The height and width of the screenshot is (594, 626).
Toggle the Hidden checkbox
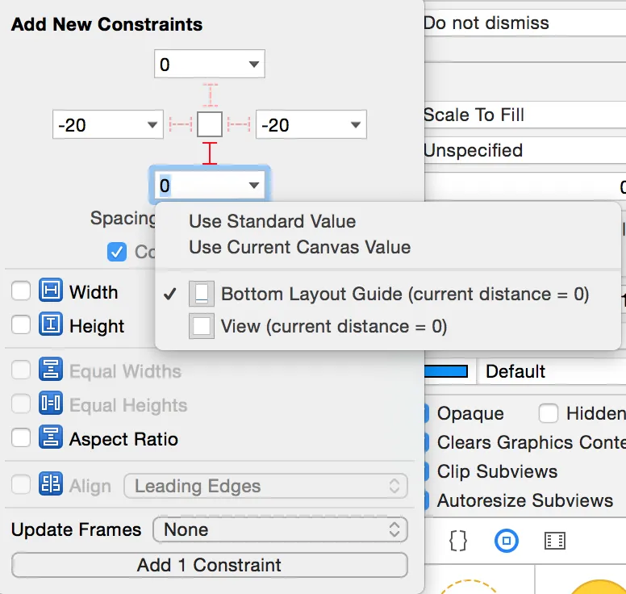tap(549, 413)
